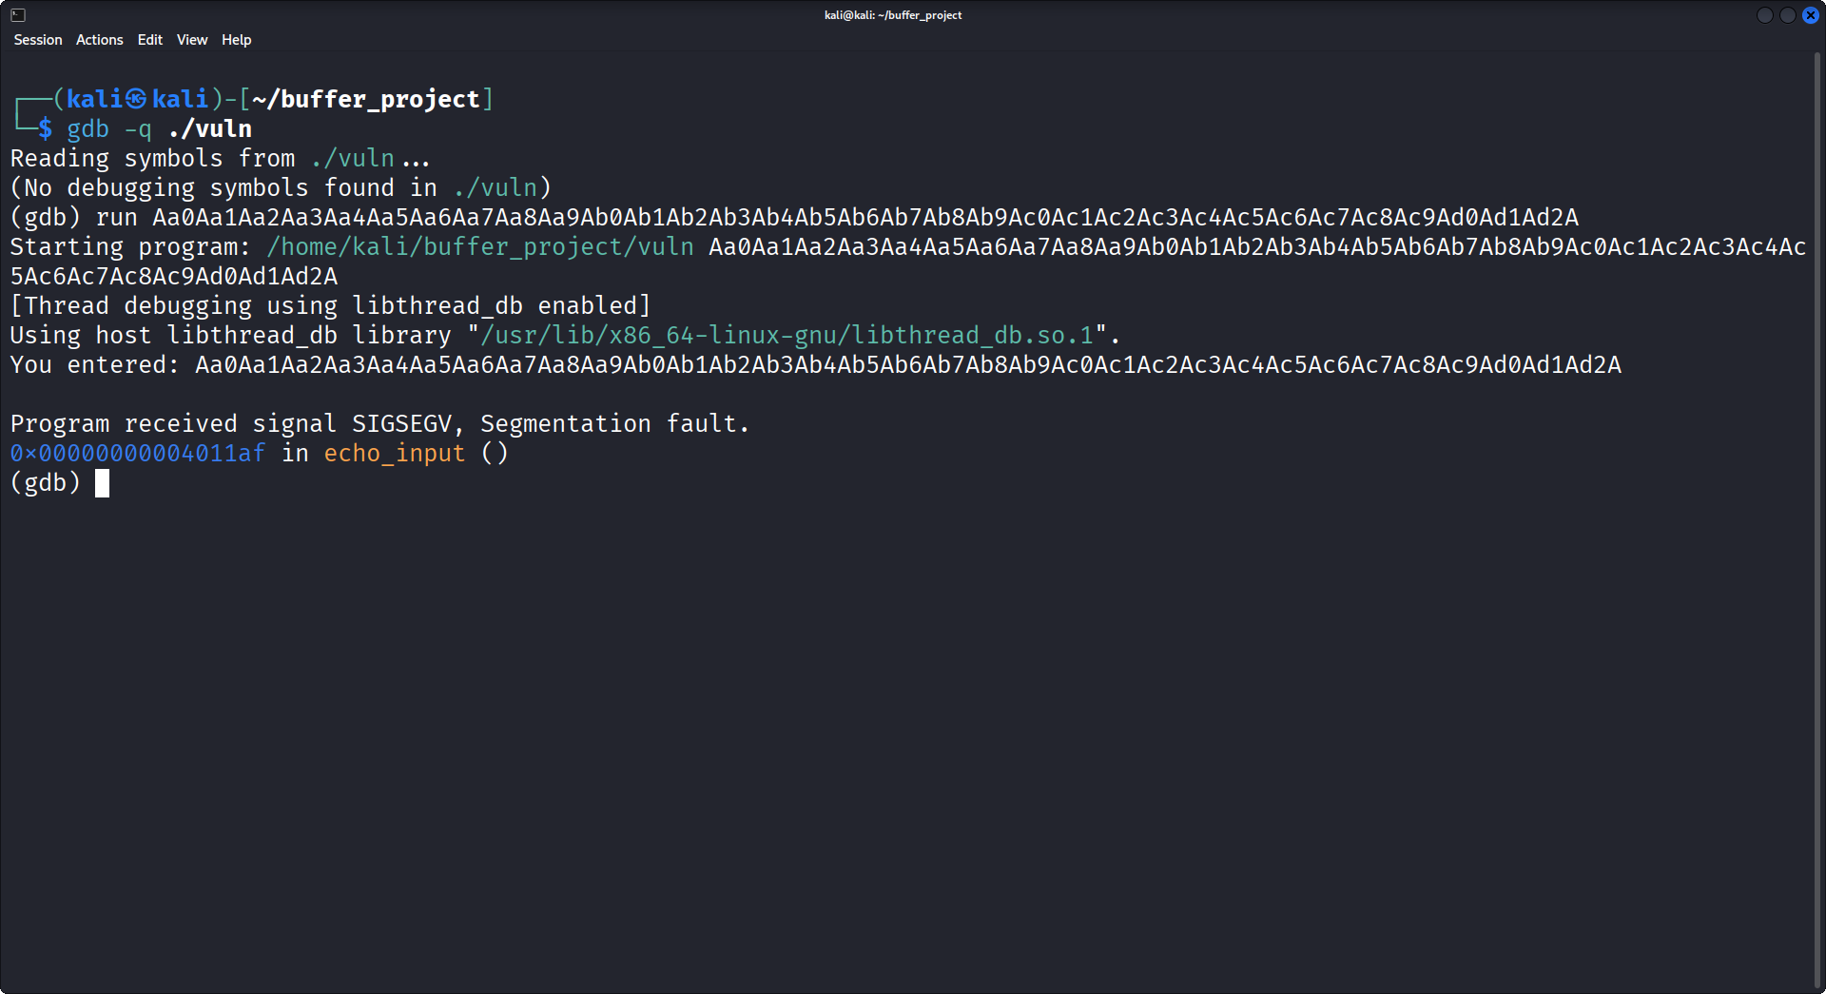
Task: Click the 'Reading symbols from ./vuln' line
Action: 219,158
